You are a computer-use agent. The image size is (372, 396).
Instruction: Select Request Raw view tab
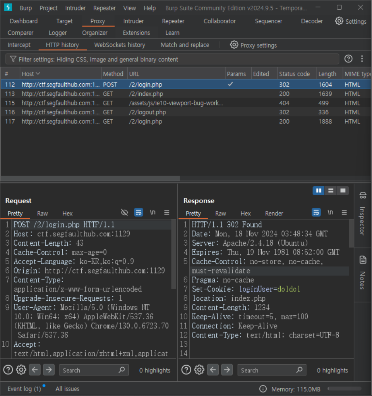[43, 213]
